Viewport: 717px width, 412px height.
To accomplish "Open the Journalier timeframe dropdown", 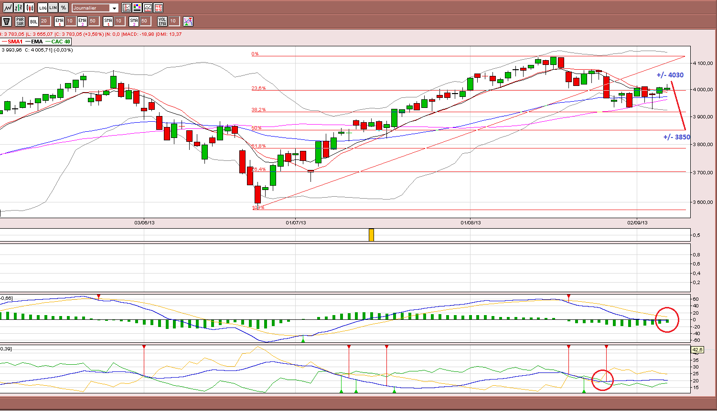I will (95, 8).
